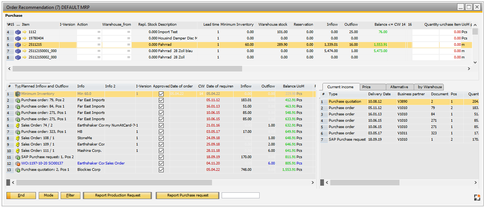Click the top grid horizontal scrollbar

click(x=127, y=69)
